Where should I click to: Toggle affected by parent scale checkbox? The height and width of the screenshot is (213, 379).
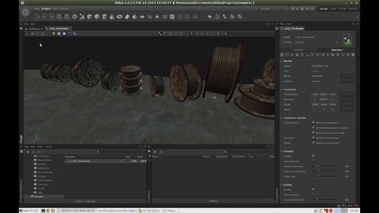tap(313, 133)
